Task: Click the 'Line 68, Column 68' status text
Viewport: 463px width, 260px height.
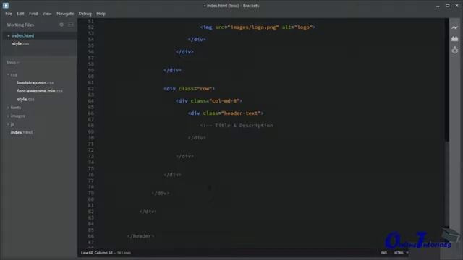Action: point(97,253)
